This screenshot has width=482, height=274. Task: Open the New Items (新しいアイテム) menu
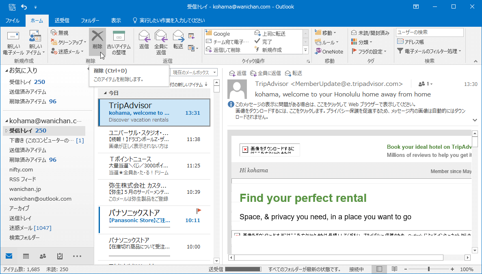tap(35, 42)
